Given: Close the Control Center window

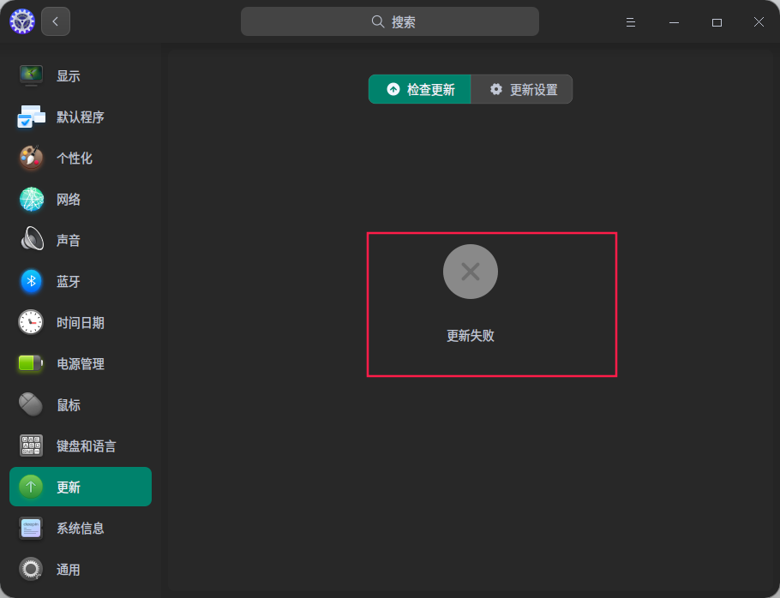Looking at the screenshot, I should (759, 22).
